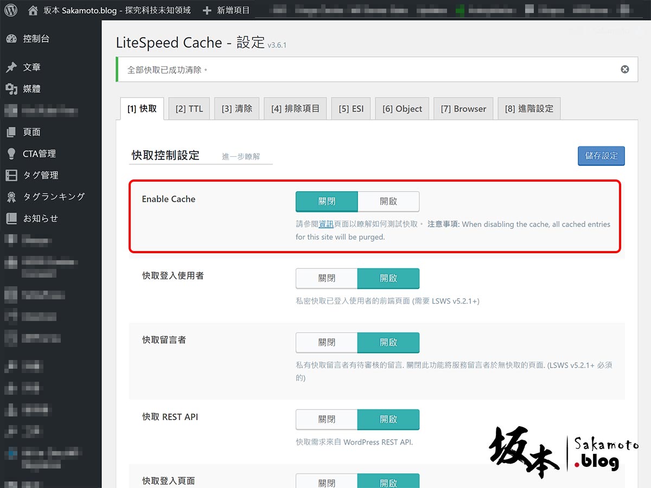The height and width of the screenshot is (488, 651).
Task: Click the LiteSpeed Cache - 設定 page title
Action: [x=190, y=43]
